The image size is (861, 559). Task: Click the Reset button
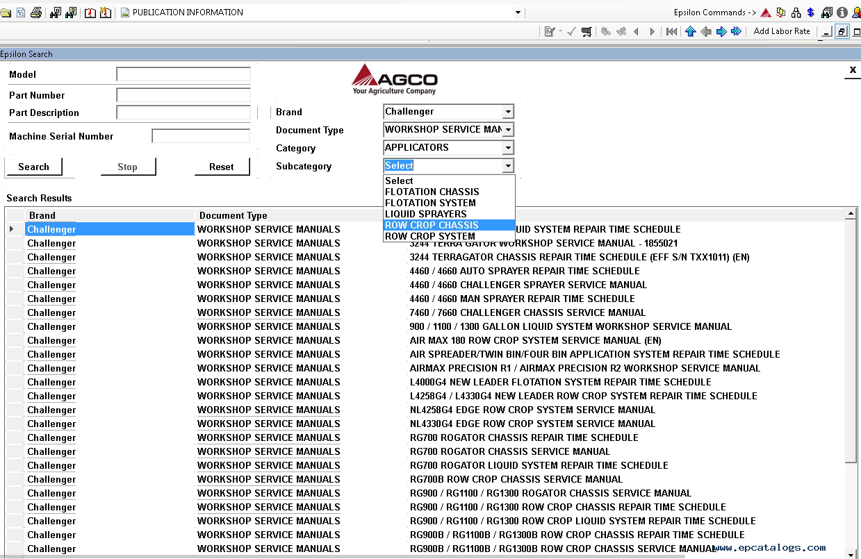point(222,167)
